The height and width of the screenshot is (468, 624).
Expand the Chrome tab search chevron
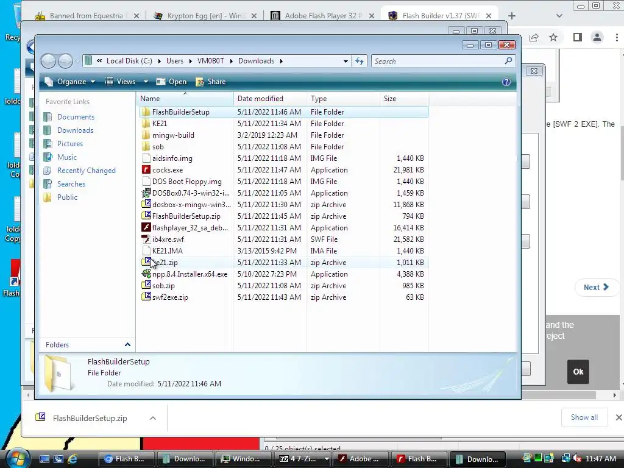[x=559, y=16]
